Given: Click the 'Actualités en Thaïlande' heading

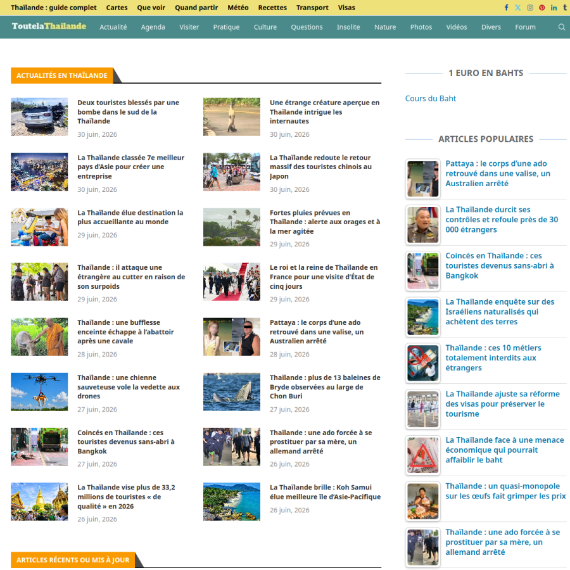Looking at the screenshot, I should pos(62,75).
